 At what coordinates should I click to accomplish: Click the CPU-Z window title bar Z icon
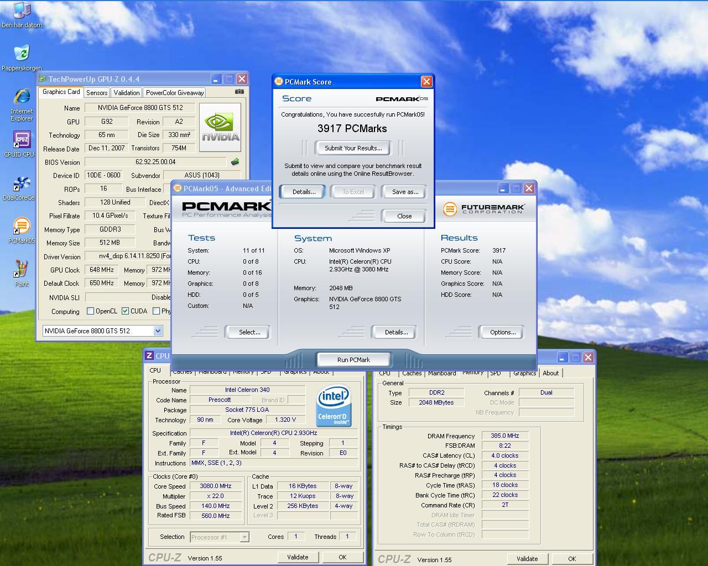149,355
